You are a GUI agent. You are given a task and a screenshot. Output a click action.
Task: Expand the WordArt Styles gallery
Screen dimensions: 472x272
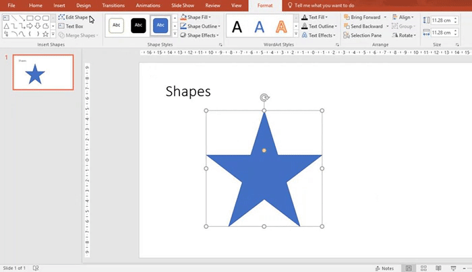(x=296, y=34)
